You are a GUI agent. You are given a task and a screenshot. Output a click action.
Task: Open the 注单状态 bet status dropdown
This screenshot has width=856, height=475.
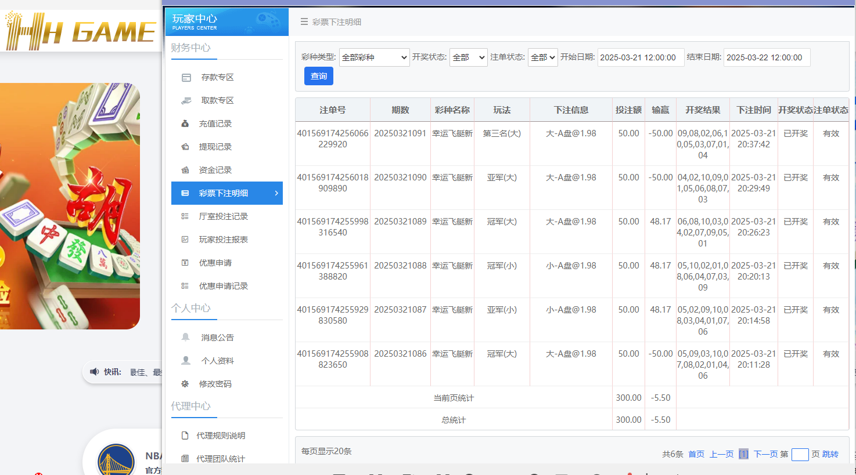542,57
